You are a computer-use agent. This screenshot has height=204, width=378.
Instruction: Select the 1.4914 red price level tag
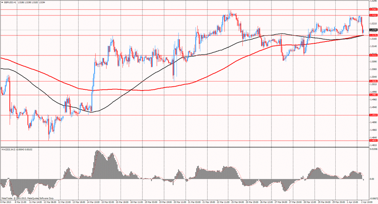click(x=373, y=115)
